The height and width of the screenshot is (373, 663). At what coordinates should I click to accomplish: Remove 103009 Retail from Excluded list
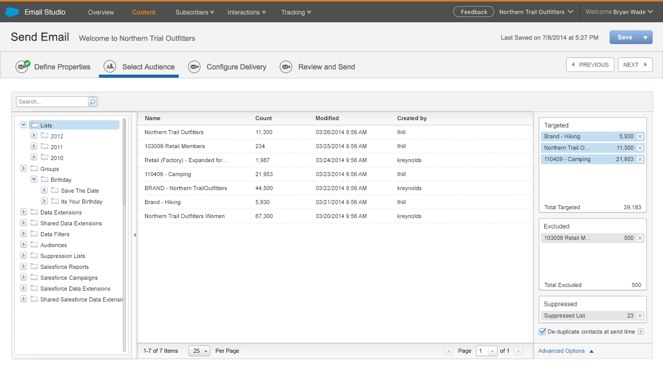click(x=640, y=238)
